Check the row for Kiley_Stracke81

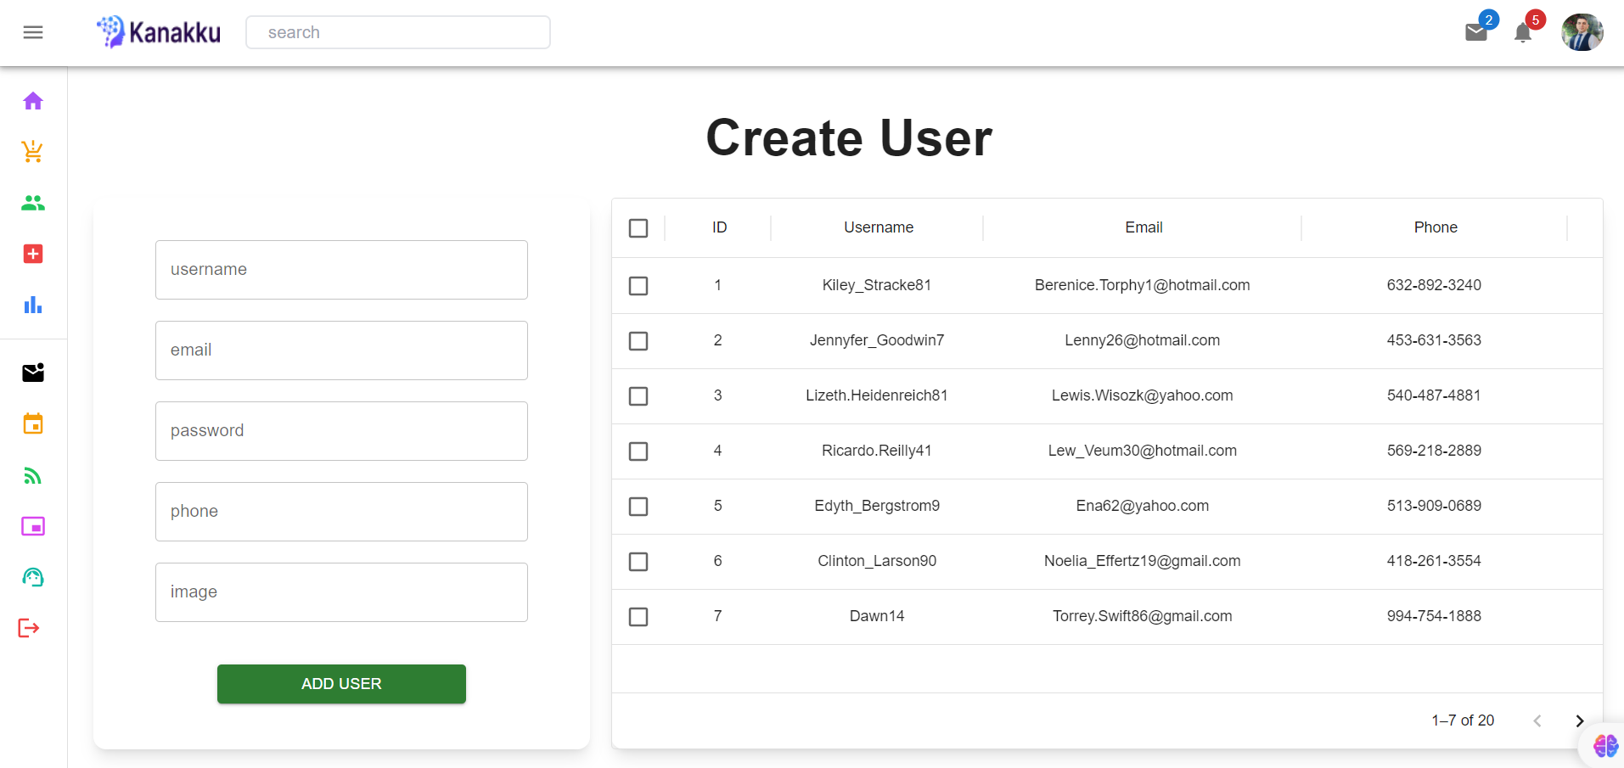(x=638, y=286)
